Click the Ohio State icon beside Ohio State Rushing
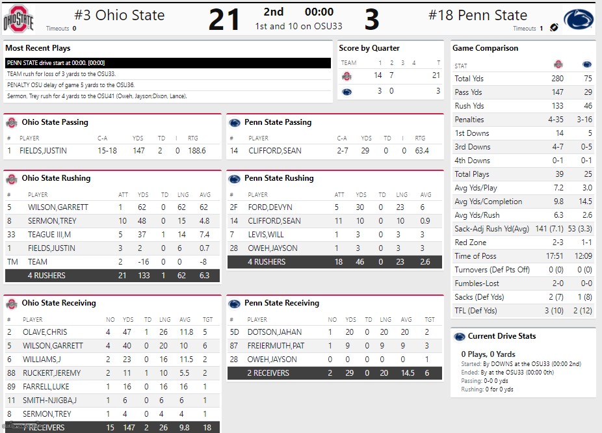 (11, 178)
